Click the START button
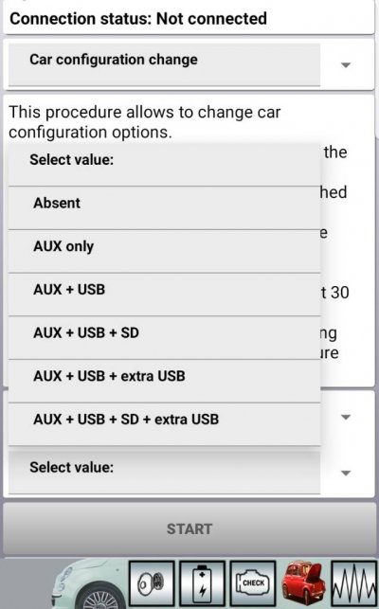The width and height of the screenshot is (379, 609). [x=189, y=529]
